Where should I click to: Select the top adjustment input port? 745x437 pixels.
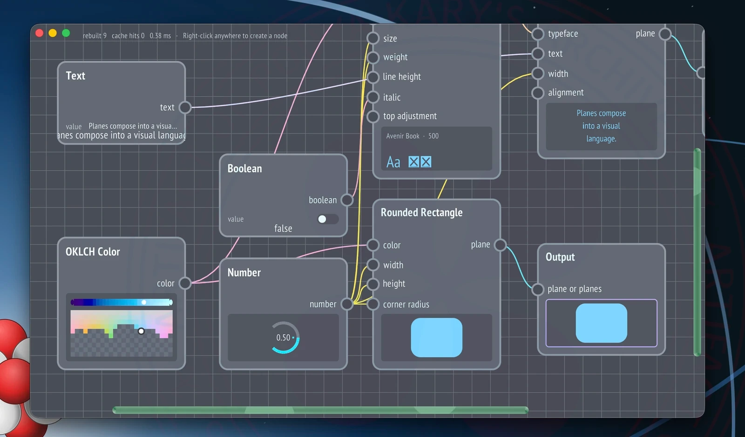coord(373,116)
